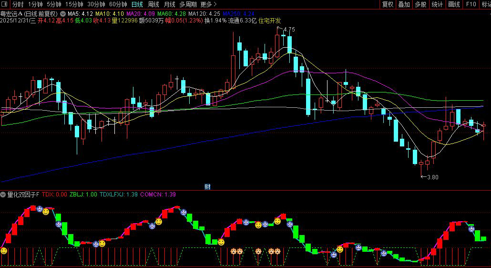
Task: Click the date 2025/12/31/三 text
Action: coord(18,21)
